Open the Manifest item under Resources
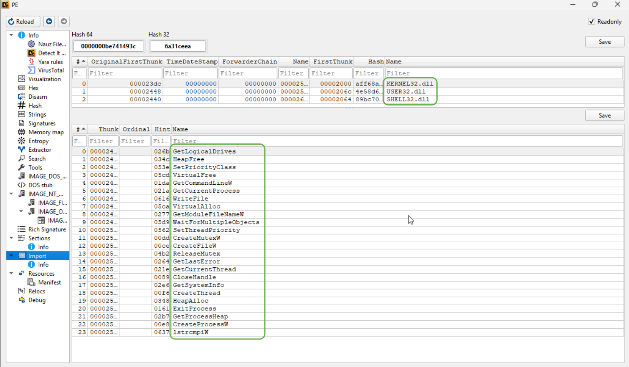 pos(49,282)
